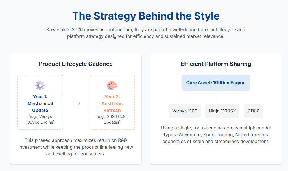Image resolution: width=288 pixels, height=171 pixels.
Task: Select the Z1100 model chip
Action: 253,111
